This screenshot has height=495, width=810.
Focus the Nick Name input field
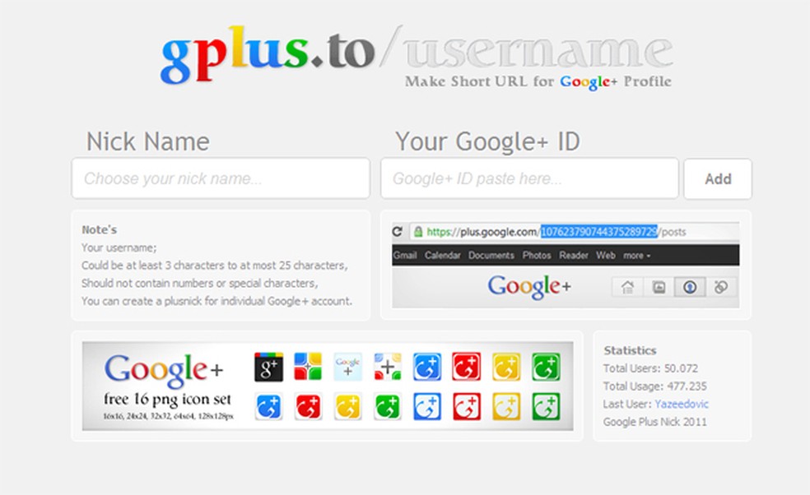[221, 178]
